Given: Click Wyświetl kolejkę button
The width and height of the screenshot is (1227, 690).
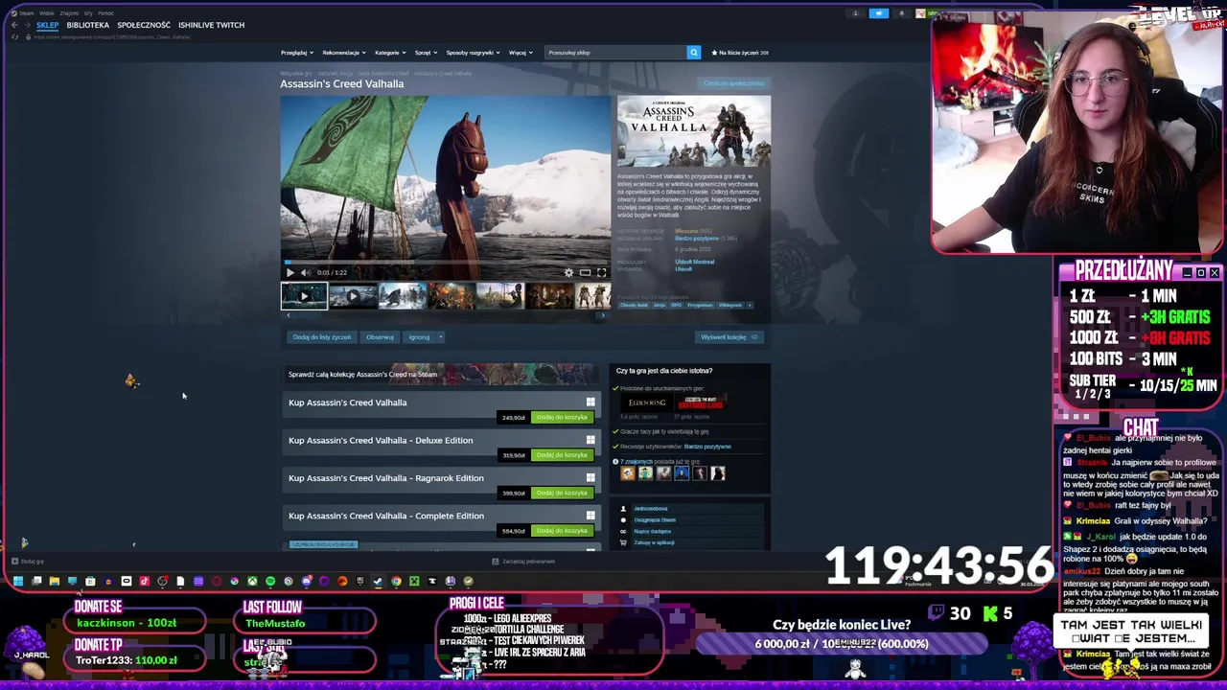Looking at the screenshot, I should (730, 337).
